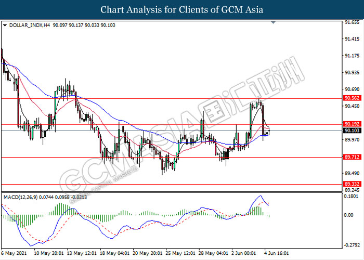Click the 90.690 price scale value
The image size is (364, 260).
pyautogui.click(x=352, y=89)
